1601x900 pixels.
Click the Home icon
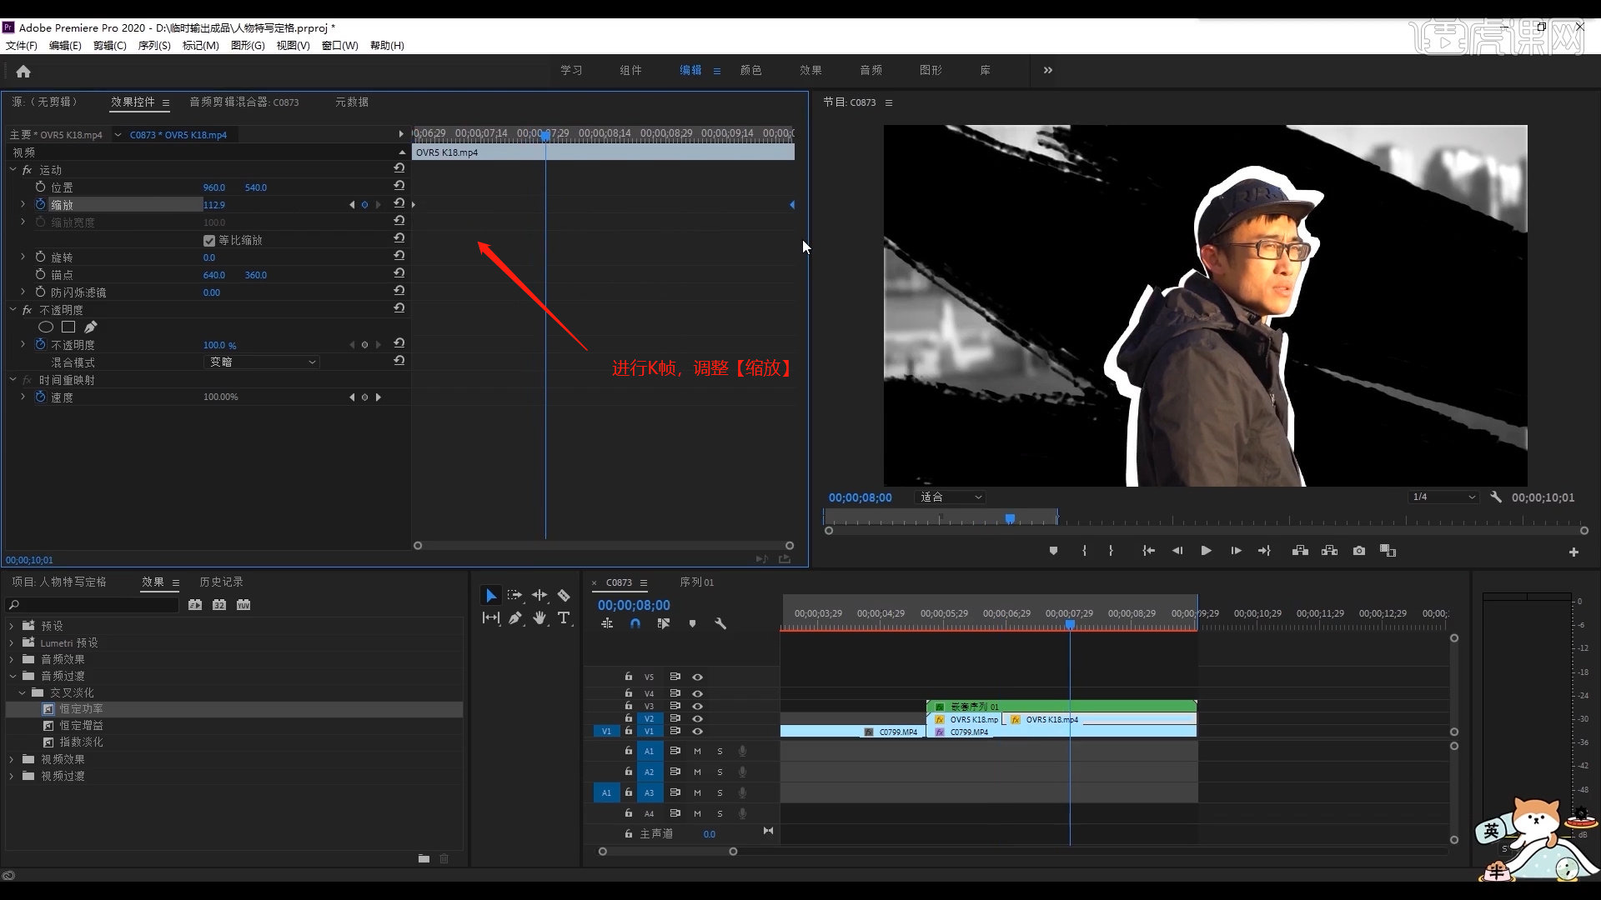click(23, 72)
